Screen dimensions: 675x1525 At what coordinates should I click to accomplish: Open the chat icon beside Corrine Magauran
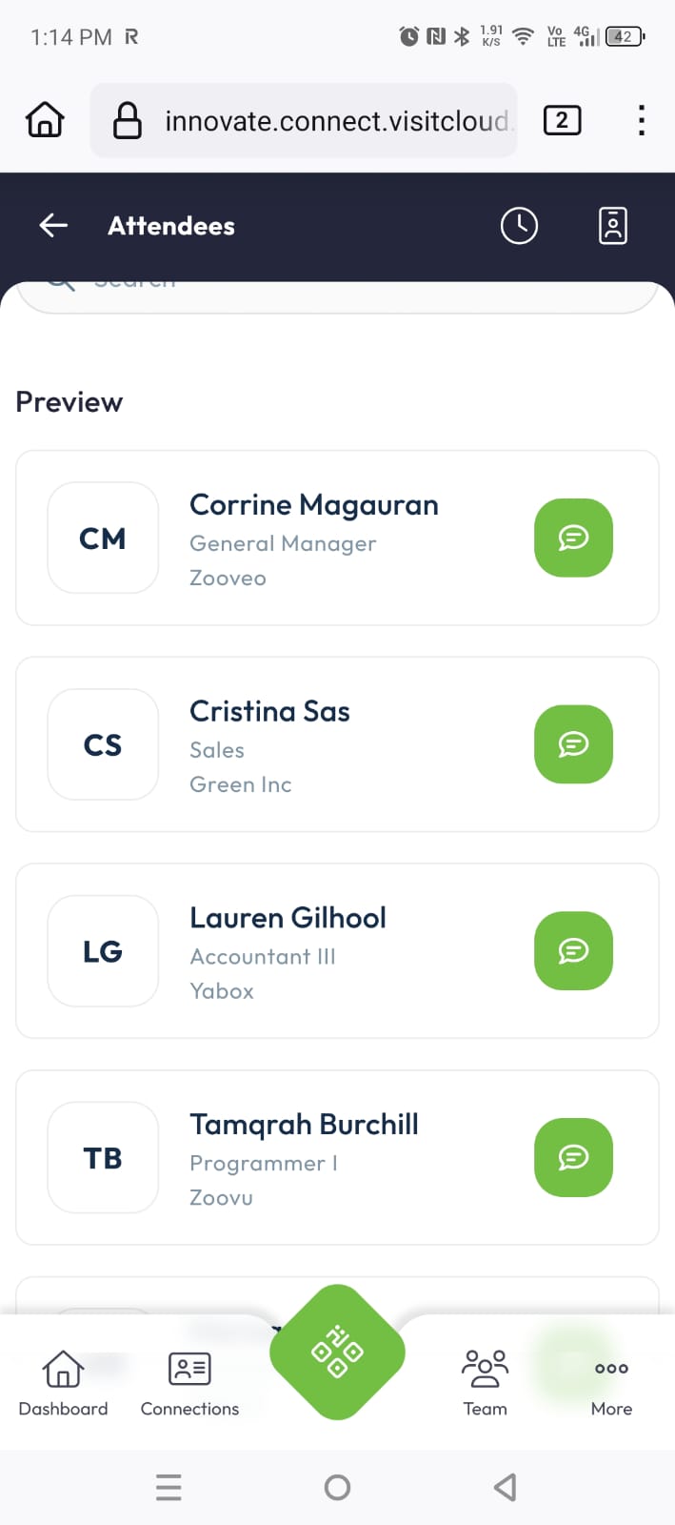point(573,538)
